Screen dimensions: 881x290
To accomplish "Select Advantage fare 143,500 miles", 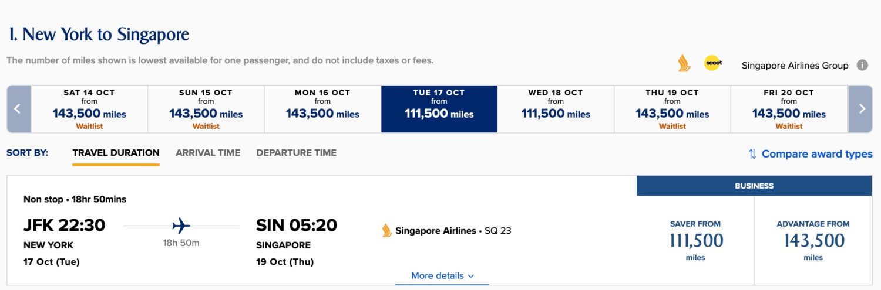I will point(813,240).
